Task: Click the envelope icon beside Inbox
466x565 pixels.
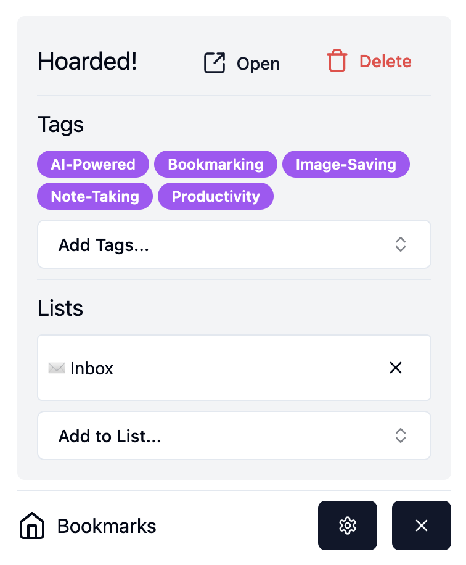Action: (x=57, y=368)
